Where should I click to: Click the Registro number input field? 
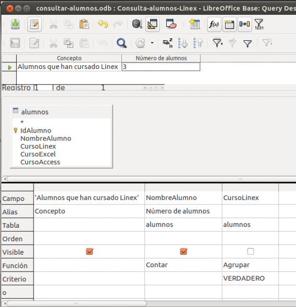(44, 87)
